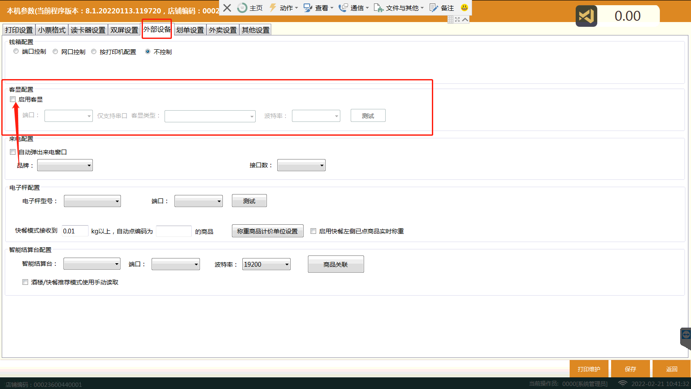Collapse the toolbar with the up chevron

point(465,19)
